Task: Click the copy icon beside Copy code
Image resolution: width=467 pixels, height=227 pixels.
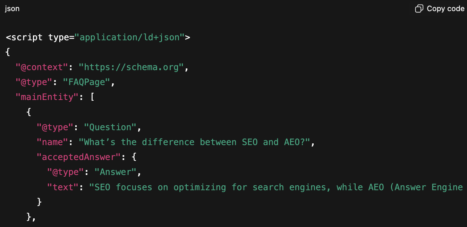Action: point(419,9)
